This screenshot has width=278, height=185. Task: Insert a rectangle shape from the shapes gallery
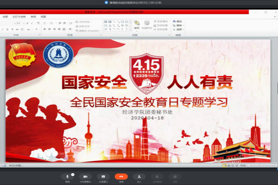click(x=123, y=22)
